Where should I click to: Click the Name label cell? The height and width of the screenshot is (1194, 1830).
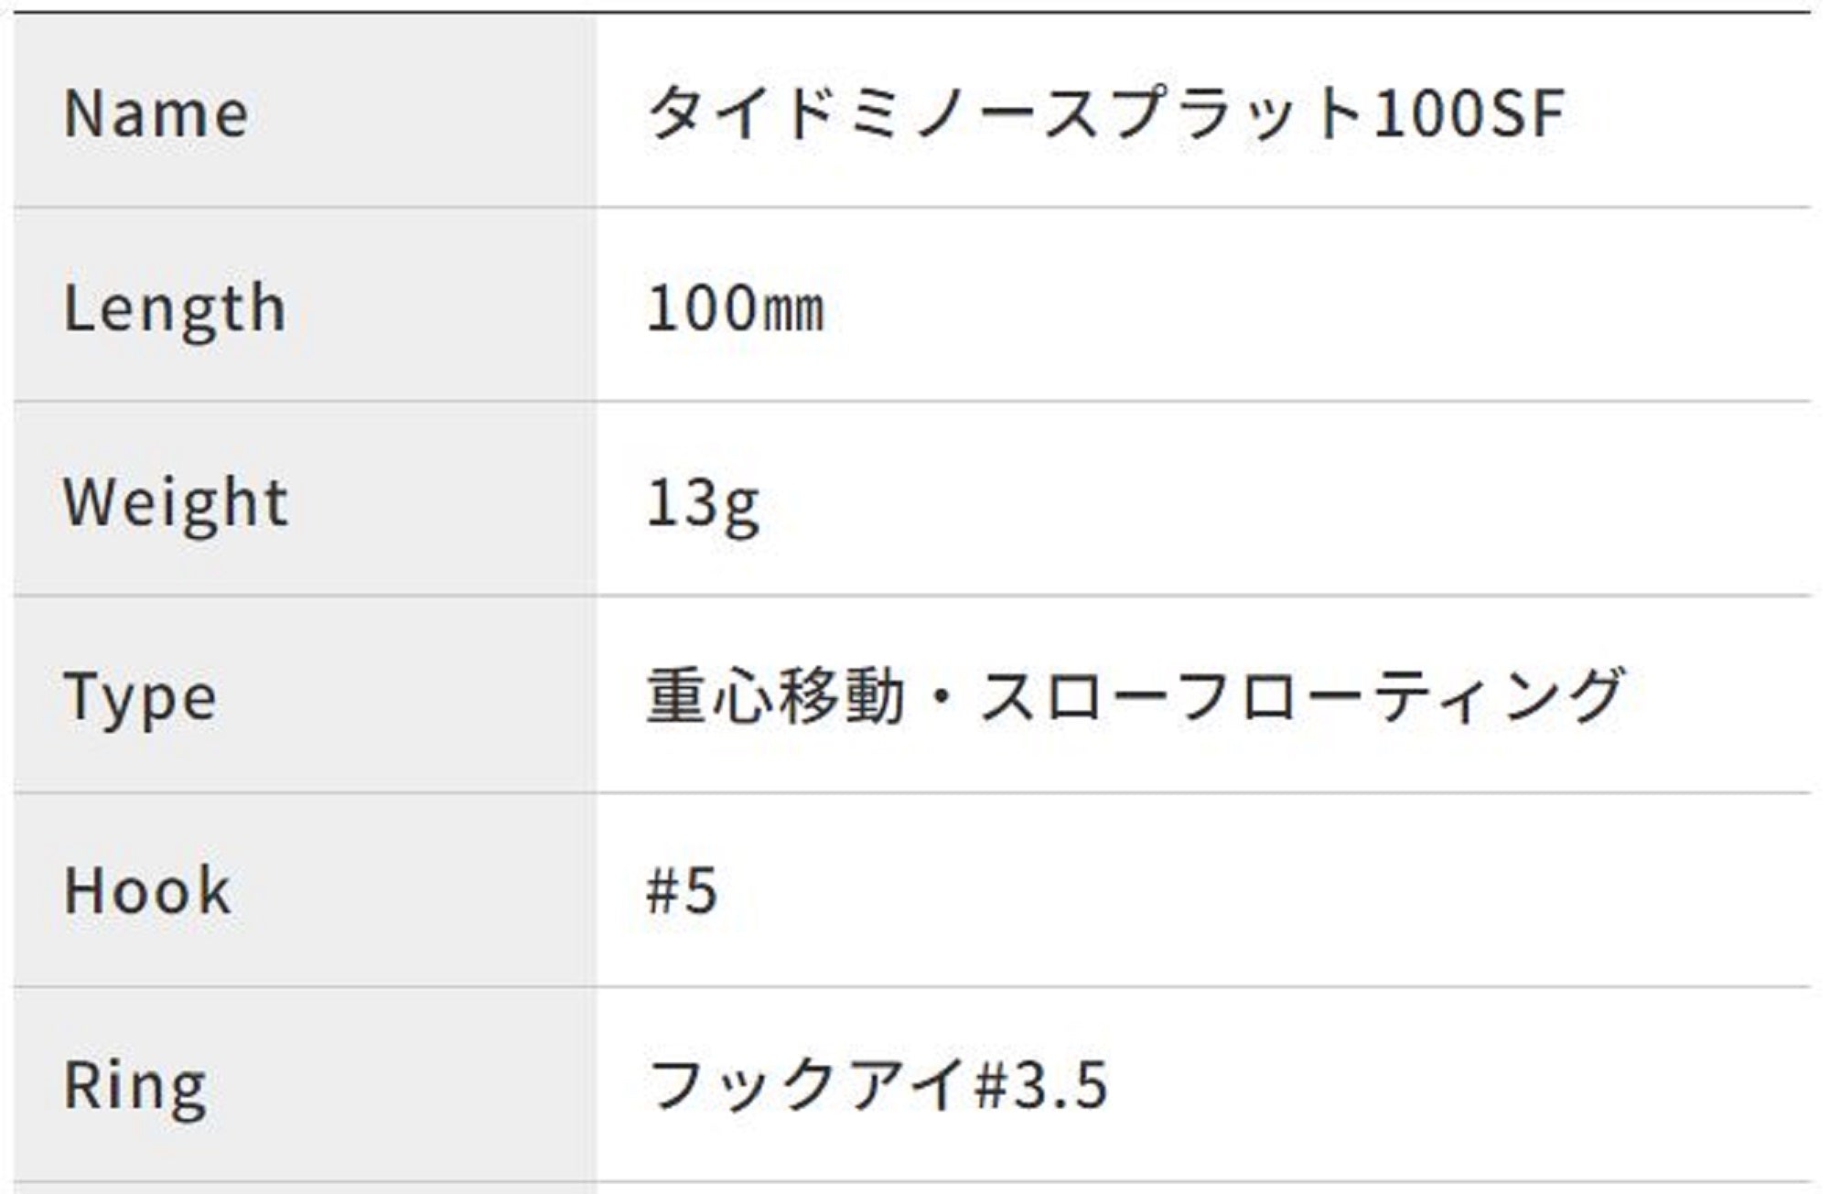[156, 114]
